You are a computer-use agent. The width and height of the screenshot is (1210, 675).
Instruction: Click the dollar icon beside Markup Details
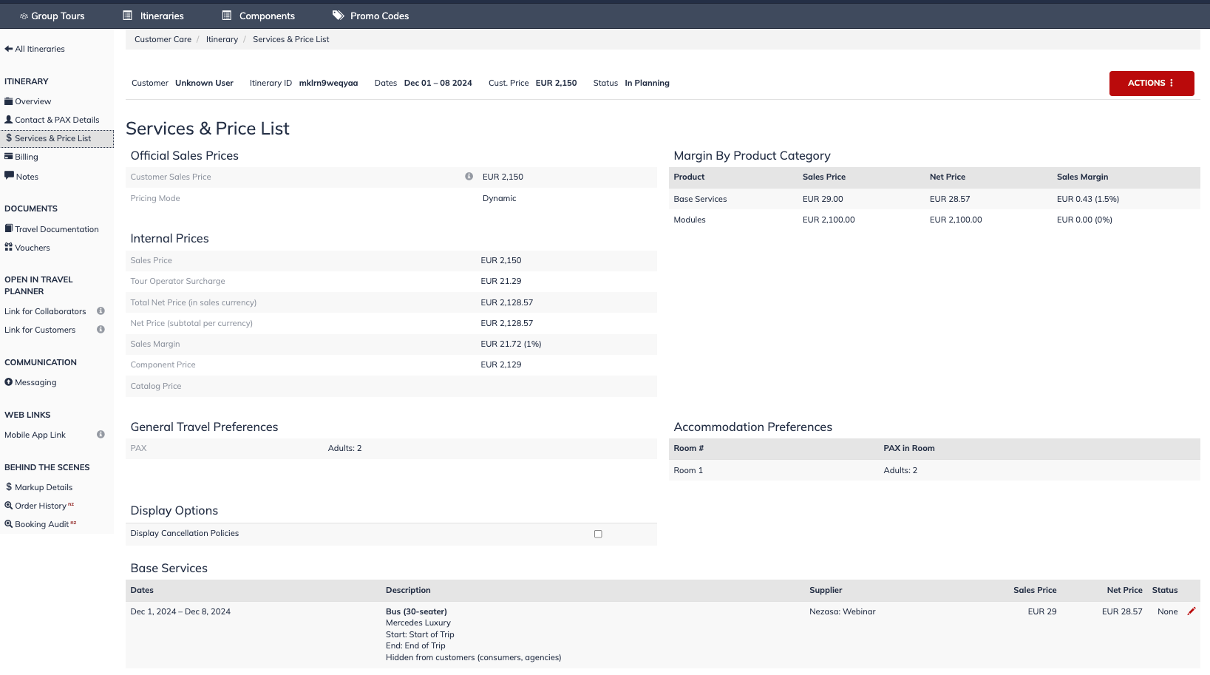coord(9,487)
